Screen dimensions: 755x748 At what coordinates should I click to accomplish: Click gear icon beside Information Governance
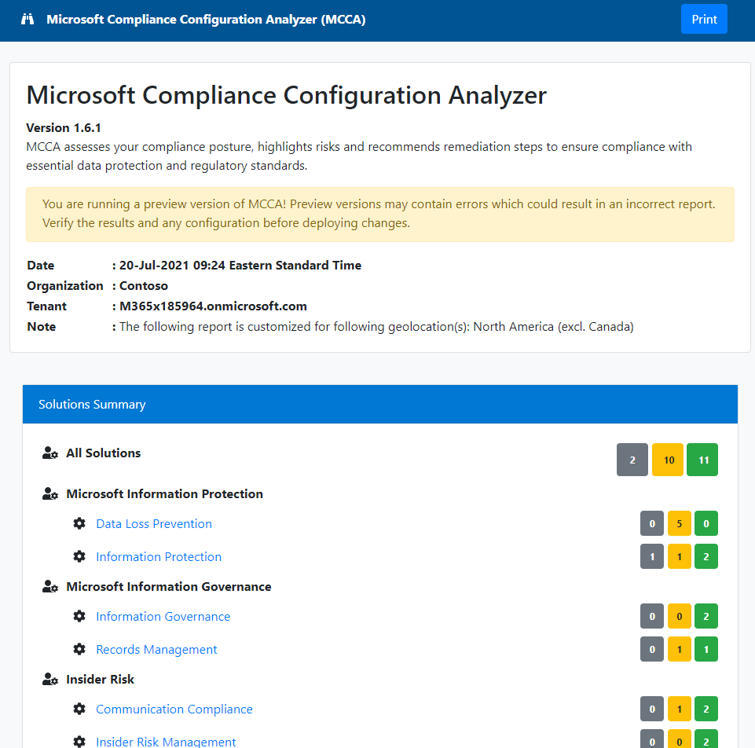pyautogui.click(x=79, y=616)
